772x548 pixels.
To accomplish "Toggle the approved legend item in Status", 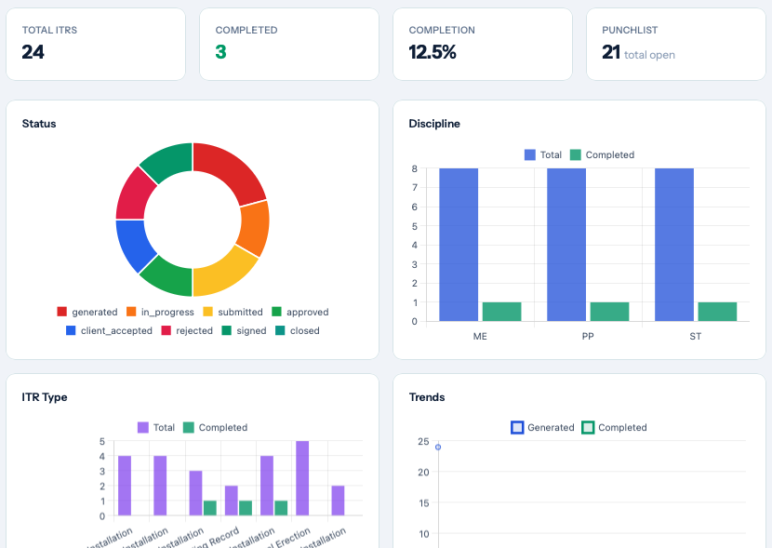I will click(299, 313).
